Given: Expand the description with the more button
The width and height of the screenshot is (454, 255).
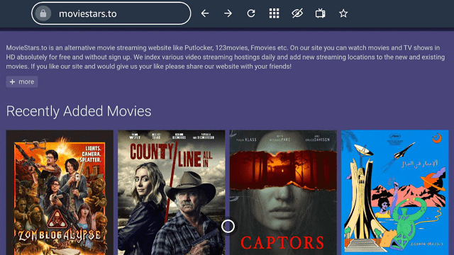Looking at the screenshot, I should pyautogui.click(x=22, y=82).
